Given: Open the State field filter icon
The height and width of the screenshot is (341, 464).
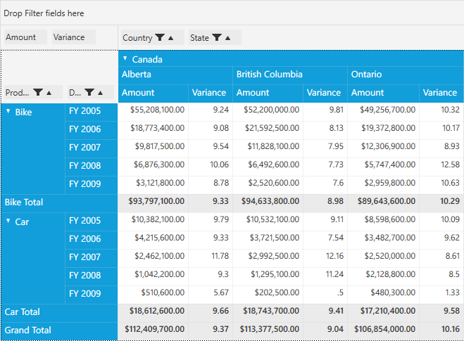Looking at the screenshot, I should coord(217,38).
